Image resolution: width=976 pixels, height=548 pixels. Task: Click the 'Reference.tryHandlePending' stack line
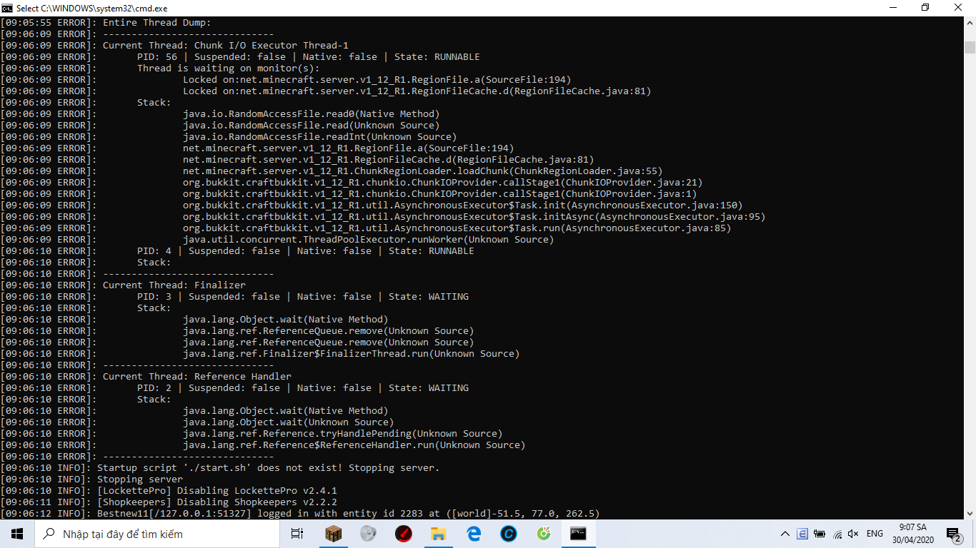343,434
